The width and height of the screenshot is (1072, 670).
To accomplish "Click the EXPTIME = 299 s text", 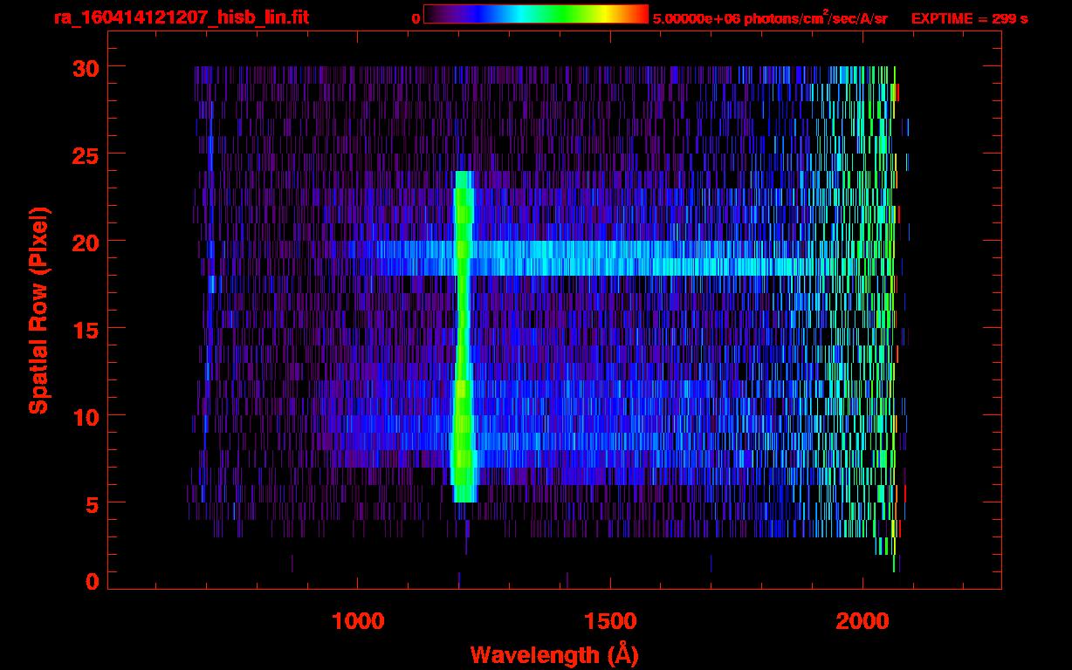I will (969, 18).
